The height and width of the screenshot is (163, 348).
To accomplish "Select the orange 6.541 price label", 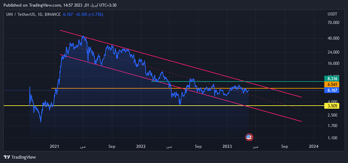I will click(x=331, y=84).
